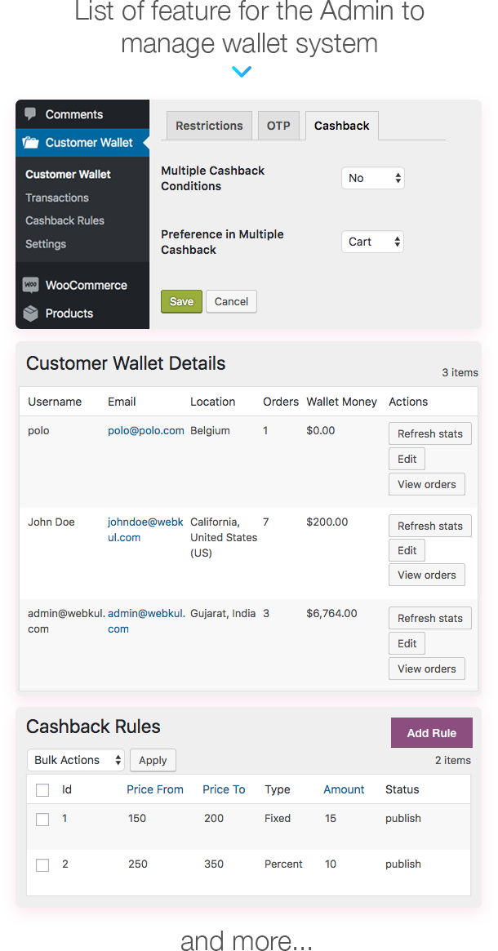The image size is (498, 951).
Task: Click the Customer Wallet folder icon
Action: click(30, 143)
